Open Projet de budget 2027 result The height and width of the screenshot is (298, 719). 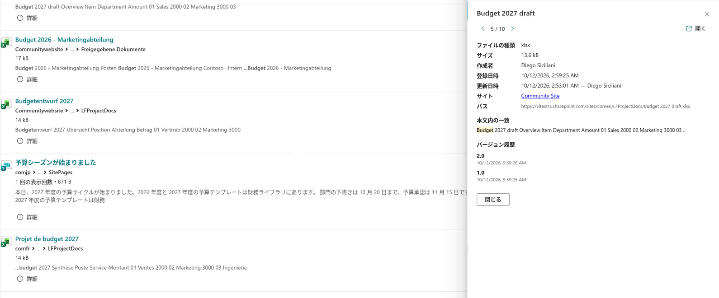47,239
